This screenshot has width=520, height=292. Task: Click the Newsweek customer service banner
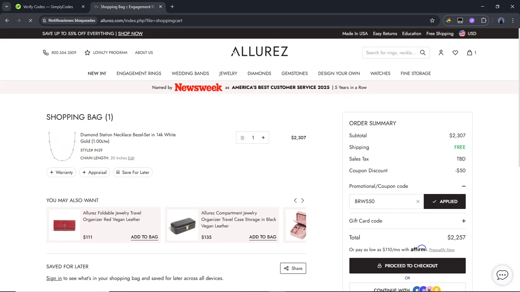coord(259,87)
